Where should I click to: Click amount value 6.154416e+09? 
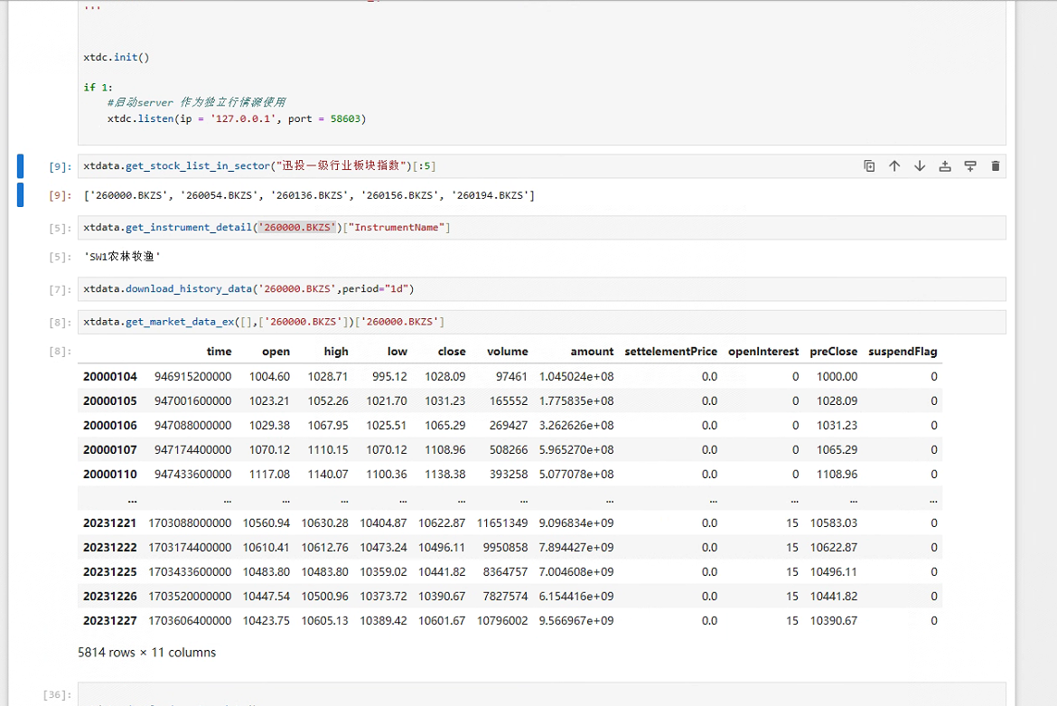point(576,596)
